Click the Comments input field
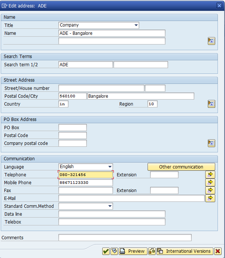Viewport: 225px width, 258px height. [x=125, y=238]
